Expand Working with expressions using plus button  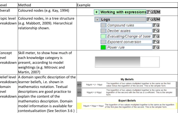coord(96,12)
